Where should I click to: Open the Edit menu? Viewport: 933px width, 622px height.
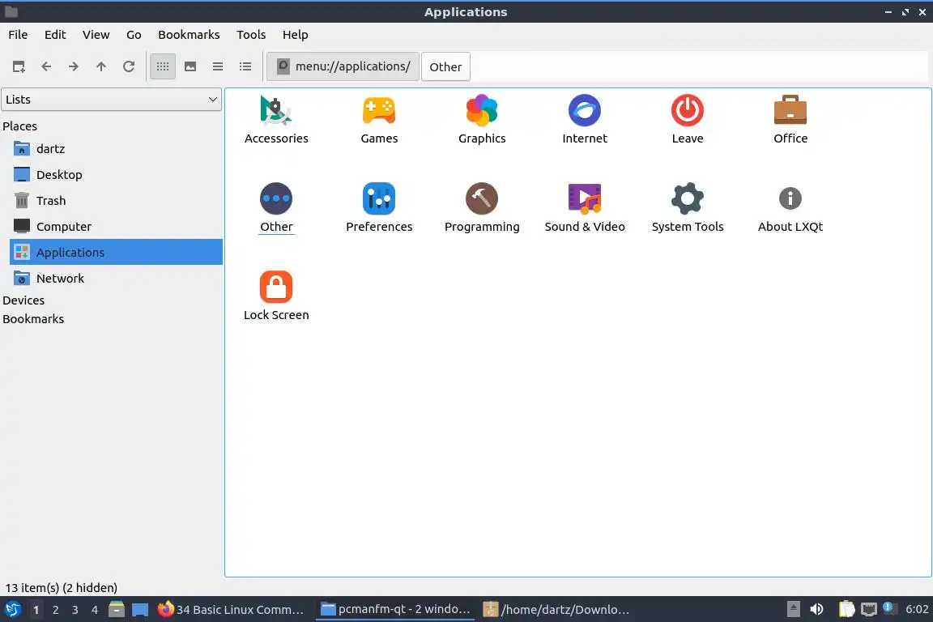click(x=55, y=35)
